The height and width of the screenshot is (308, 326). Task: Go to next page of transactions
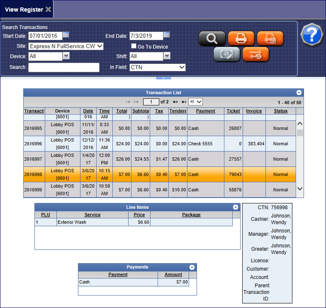coord(175,102)
